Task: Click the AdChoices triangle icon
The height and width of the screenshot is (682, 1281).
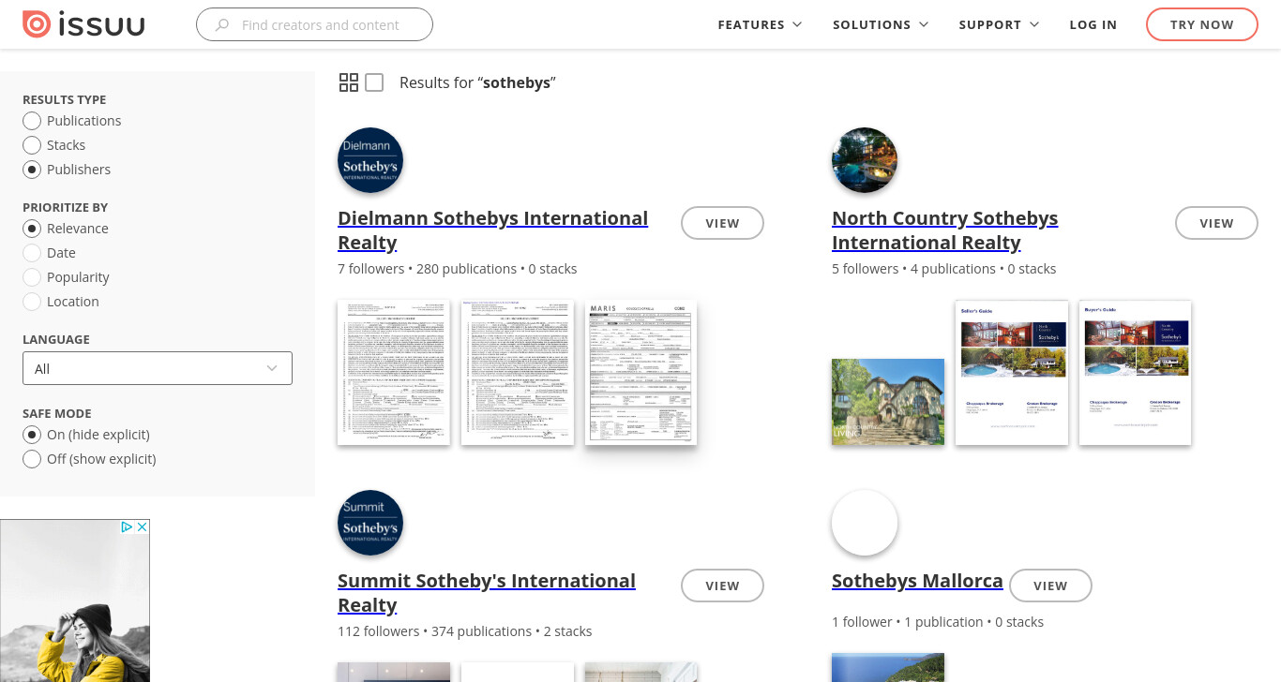Action: pyautogui.click(x=128, y=527)
